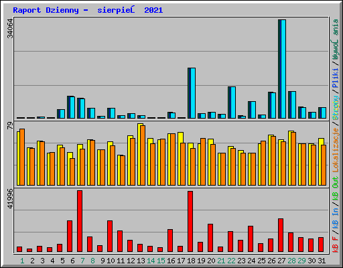Click the yellow-orange bar for day 13
Image resolution: width=343 pixels, height=268 pixels.
click(x=141, y=155)
